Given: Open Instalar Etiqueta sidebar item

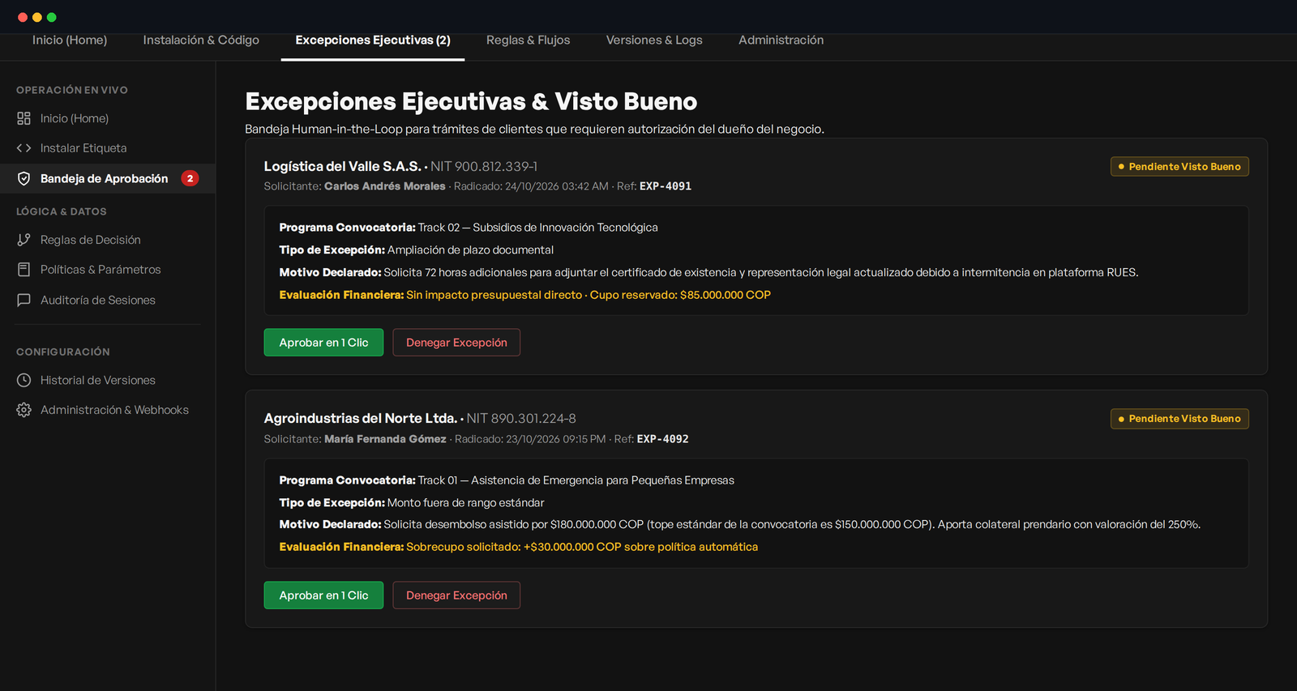Looking at the screenshot, I should [108, 148].
